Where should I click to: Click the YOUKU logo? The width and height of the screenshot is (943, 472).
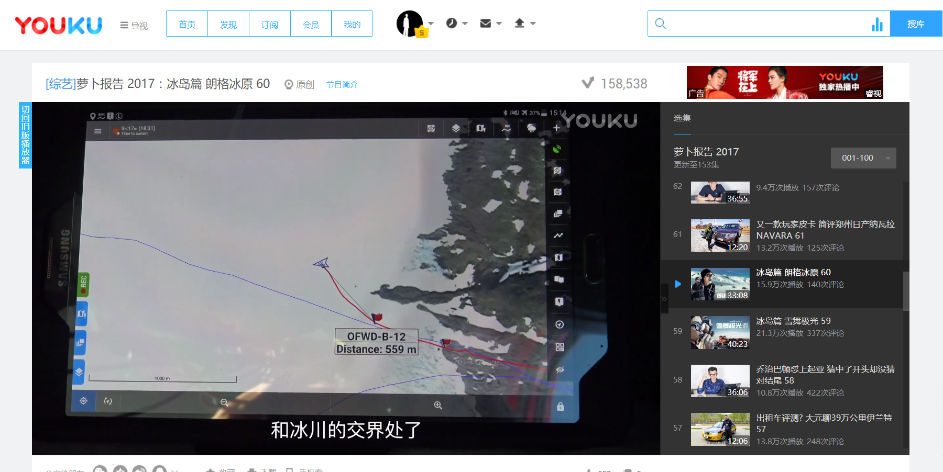58,25
